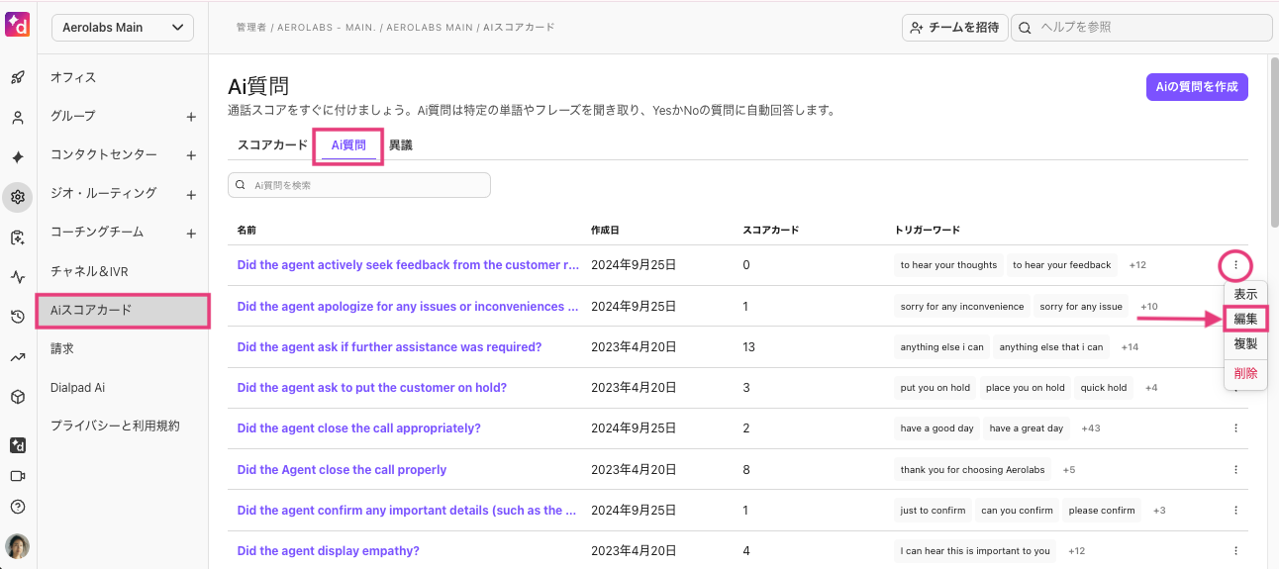The height and width of the screenshot is (569, 1279).
Task: Open the cube box icon in sidebar
Action: [17, 397]
